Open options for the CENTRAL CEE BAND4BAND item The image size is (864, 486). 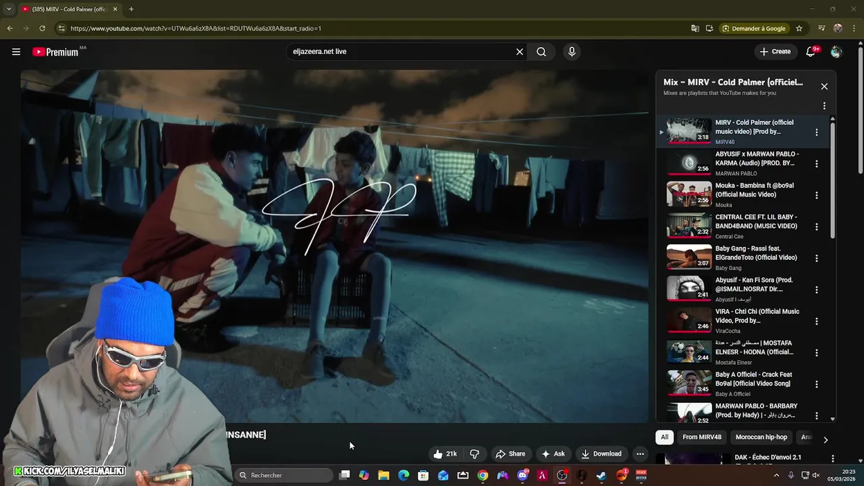[817, 227]
